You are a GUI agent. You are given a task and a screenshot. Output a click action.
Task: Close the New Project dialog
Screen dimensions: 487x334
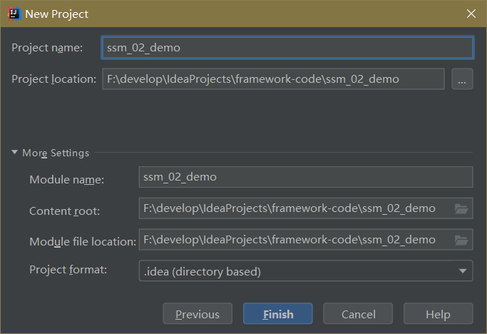[471, 14]
